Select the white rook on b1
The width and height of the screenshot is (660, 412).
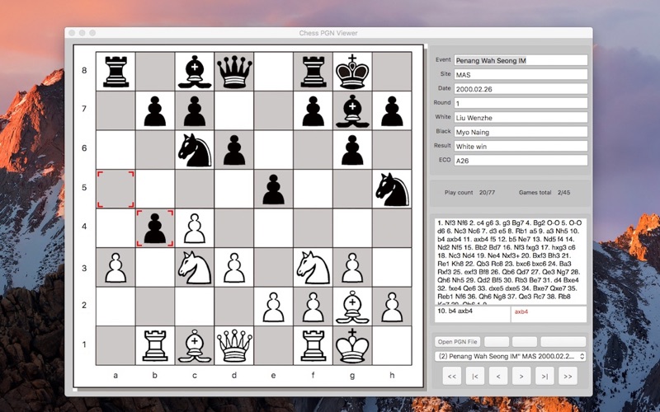(155, 346)
